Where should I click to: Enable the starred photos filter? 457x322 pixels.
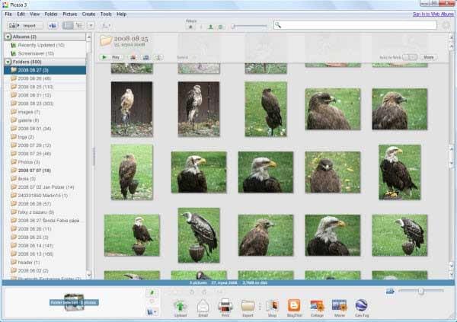pos(190,27)
